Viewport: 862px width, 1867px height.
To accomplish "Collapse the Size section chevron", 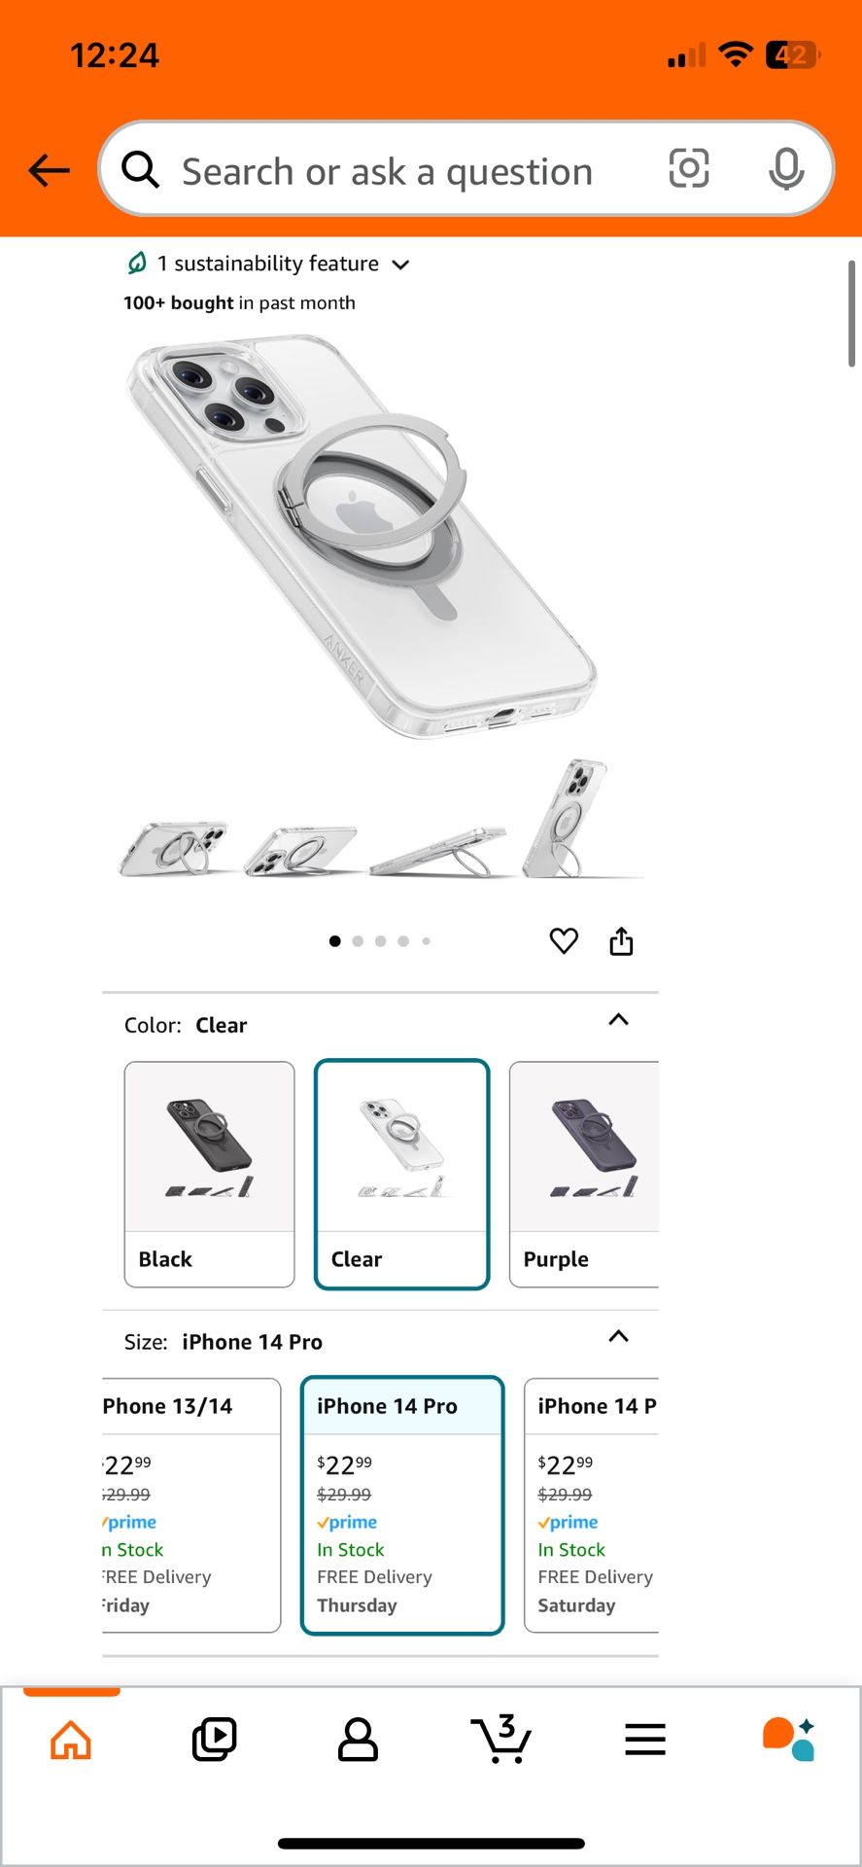I will pyautogui.click(x=618, y=1336).
